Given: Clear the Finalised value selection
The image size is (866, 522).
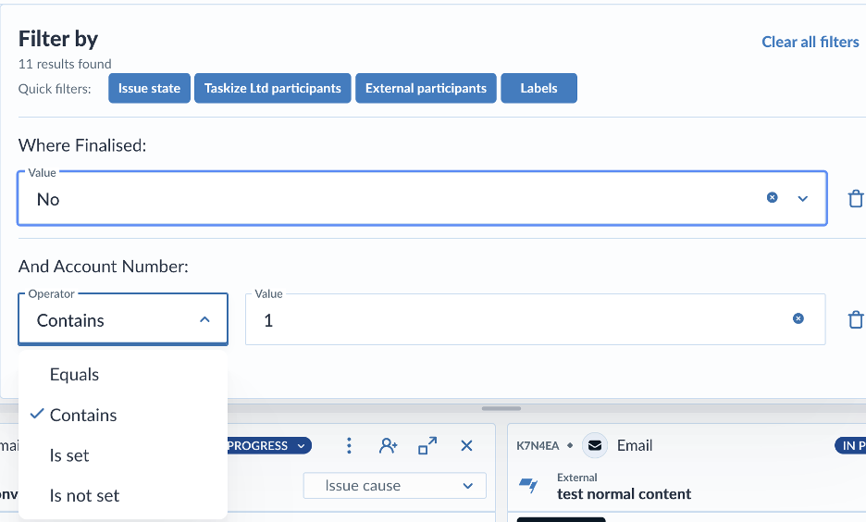Looking at the screenshot, I should [x=773, y=198].
